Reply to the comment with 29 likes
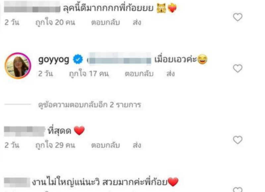 pos(105,145)
